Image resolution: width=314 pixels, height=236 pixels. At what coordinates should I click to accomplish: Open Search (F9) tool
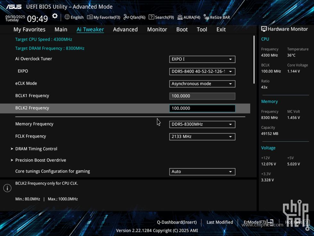pos(161,17)
